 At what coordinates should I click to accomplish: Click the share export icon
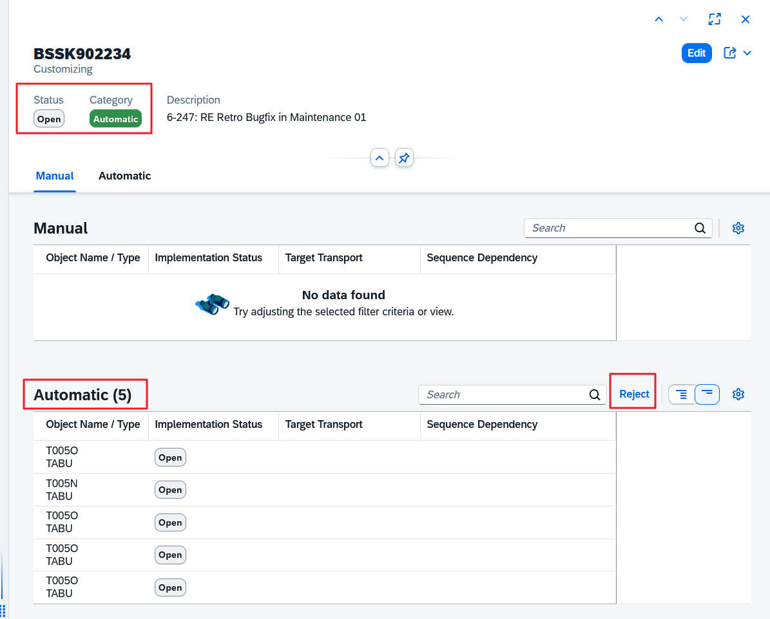tap(730, 53)
